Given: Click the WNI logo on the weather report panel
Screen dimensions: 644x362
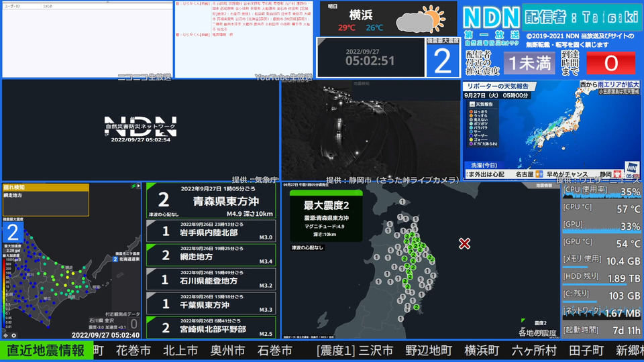Looking at the screenshot, I should (x=632, y=168).
